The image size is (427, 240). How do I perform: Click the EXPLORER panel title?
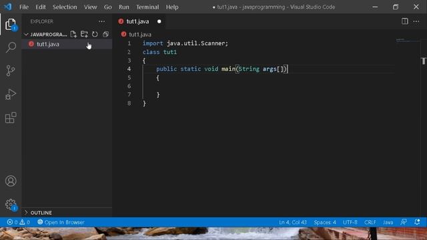[x=41, y=21]
